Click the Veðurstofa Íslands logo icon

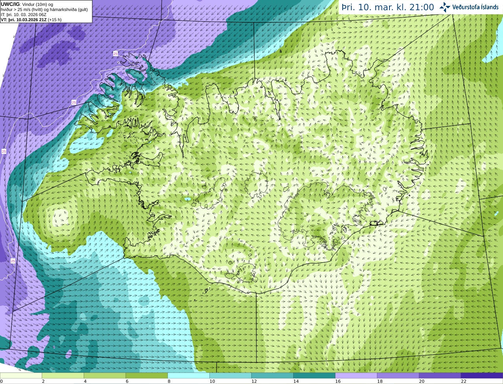pos(445,7)
